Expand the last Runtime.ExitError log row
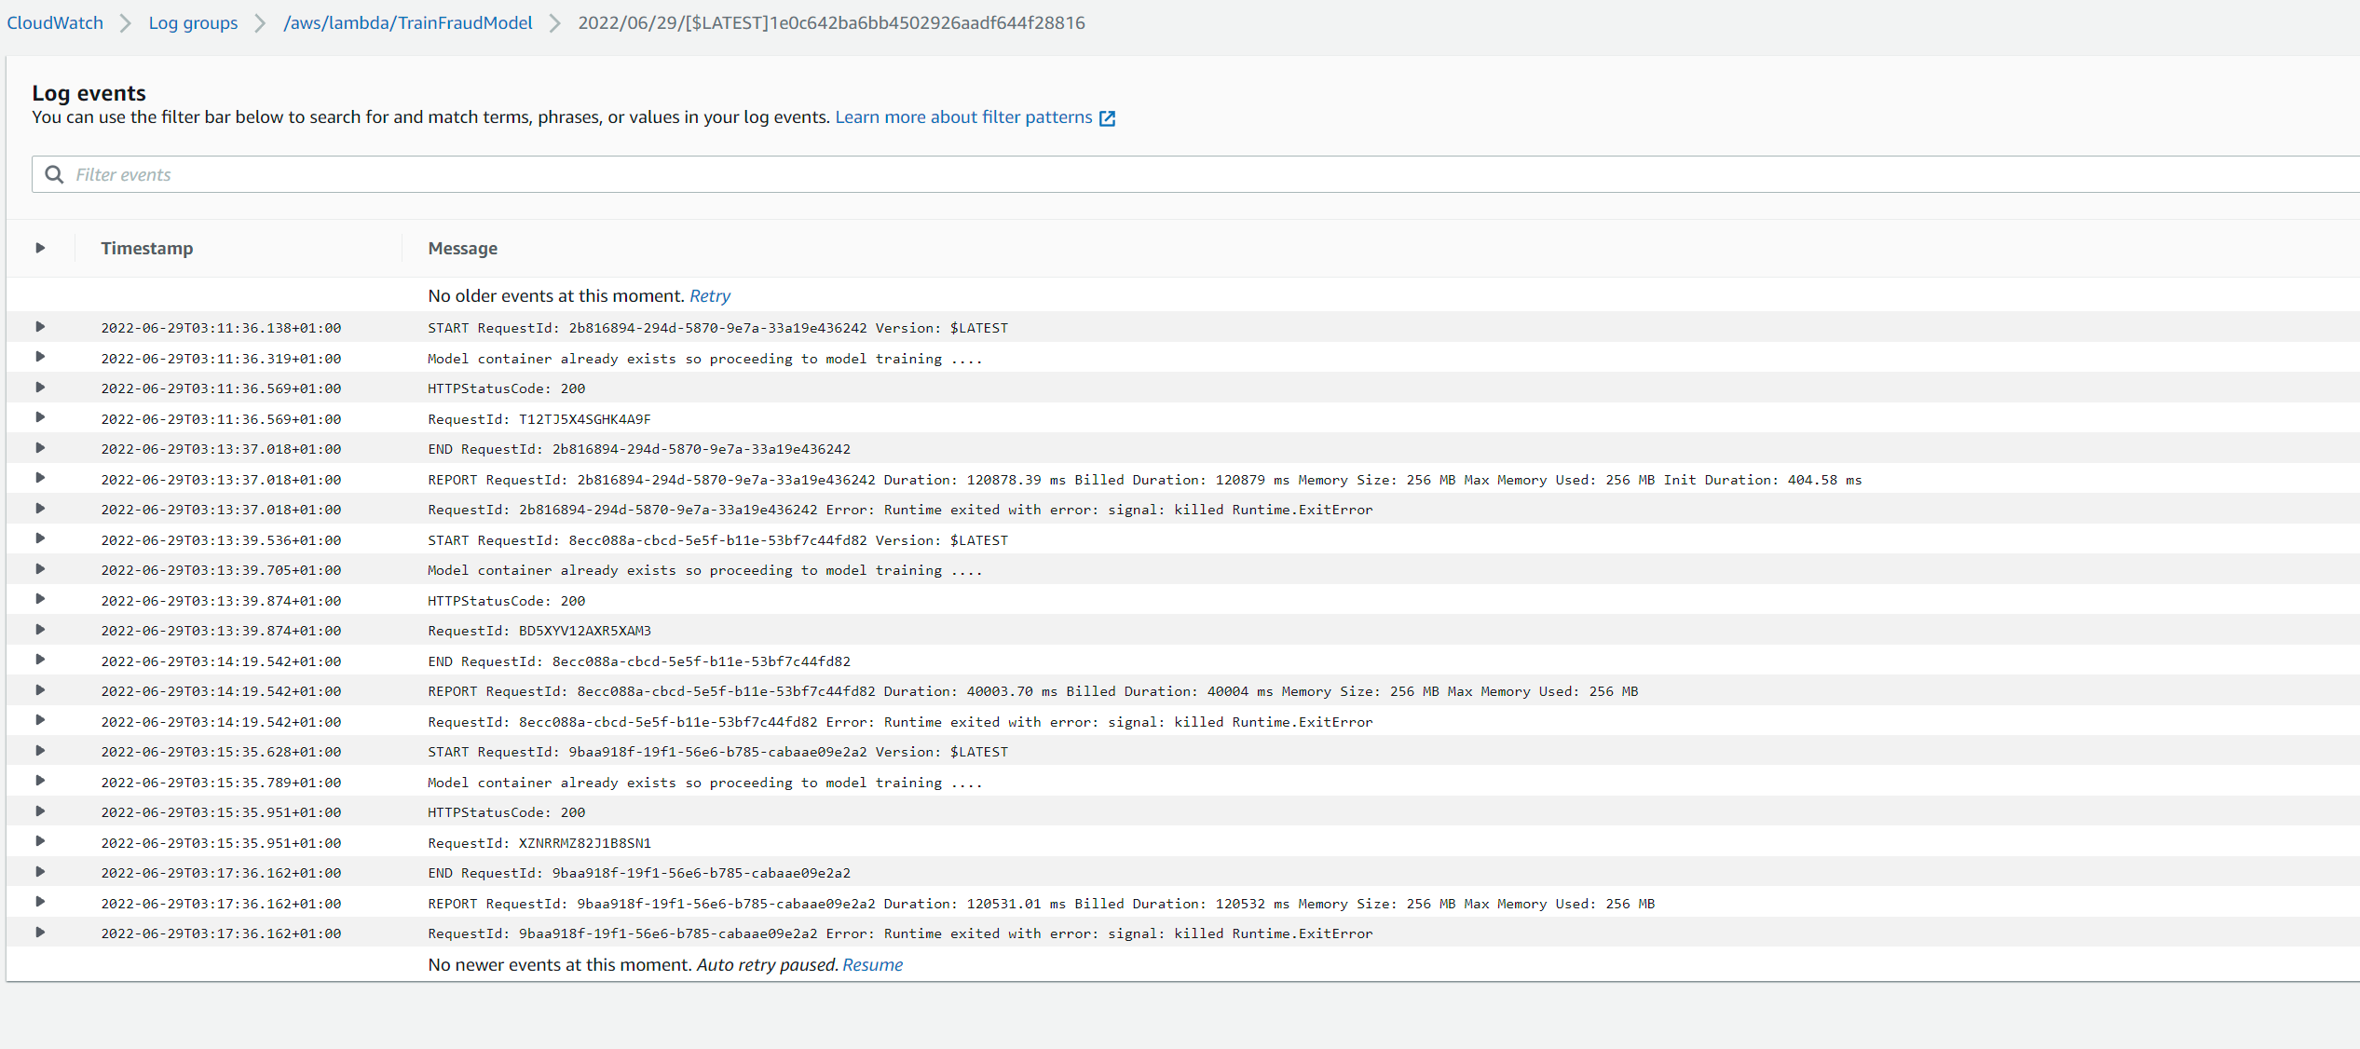 40,933
